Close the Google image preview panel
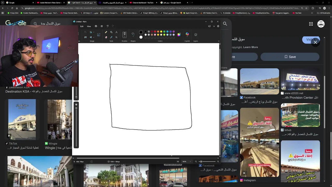 [x=315, y=42]
